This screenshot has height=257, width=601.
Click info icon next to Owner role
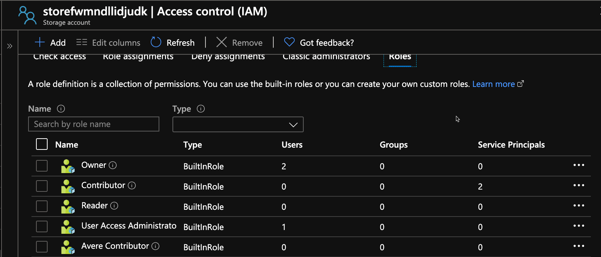tap(113, 165)
